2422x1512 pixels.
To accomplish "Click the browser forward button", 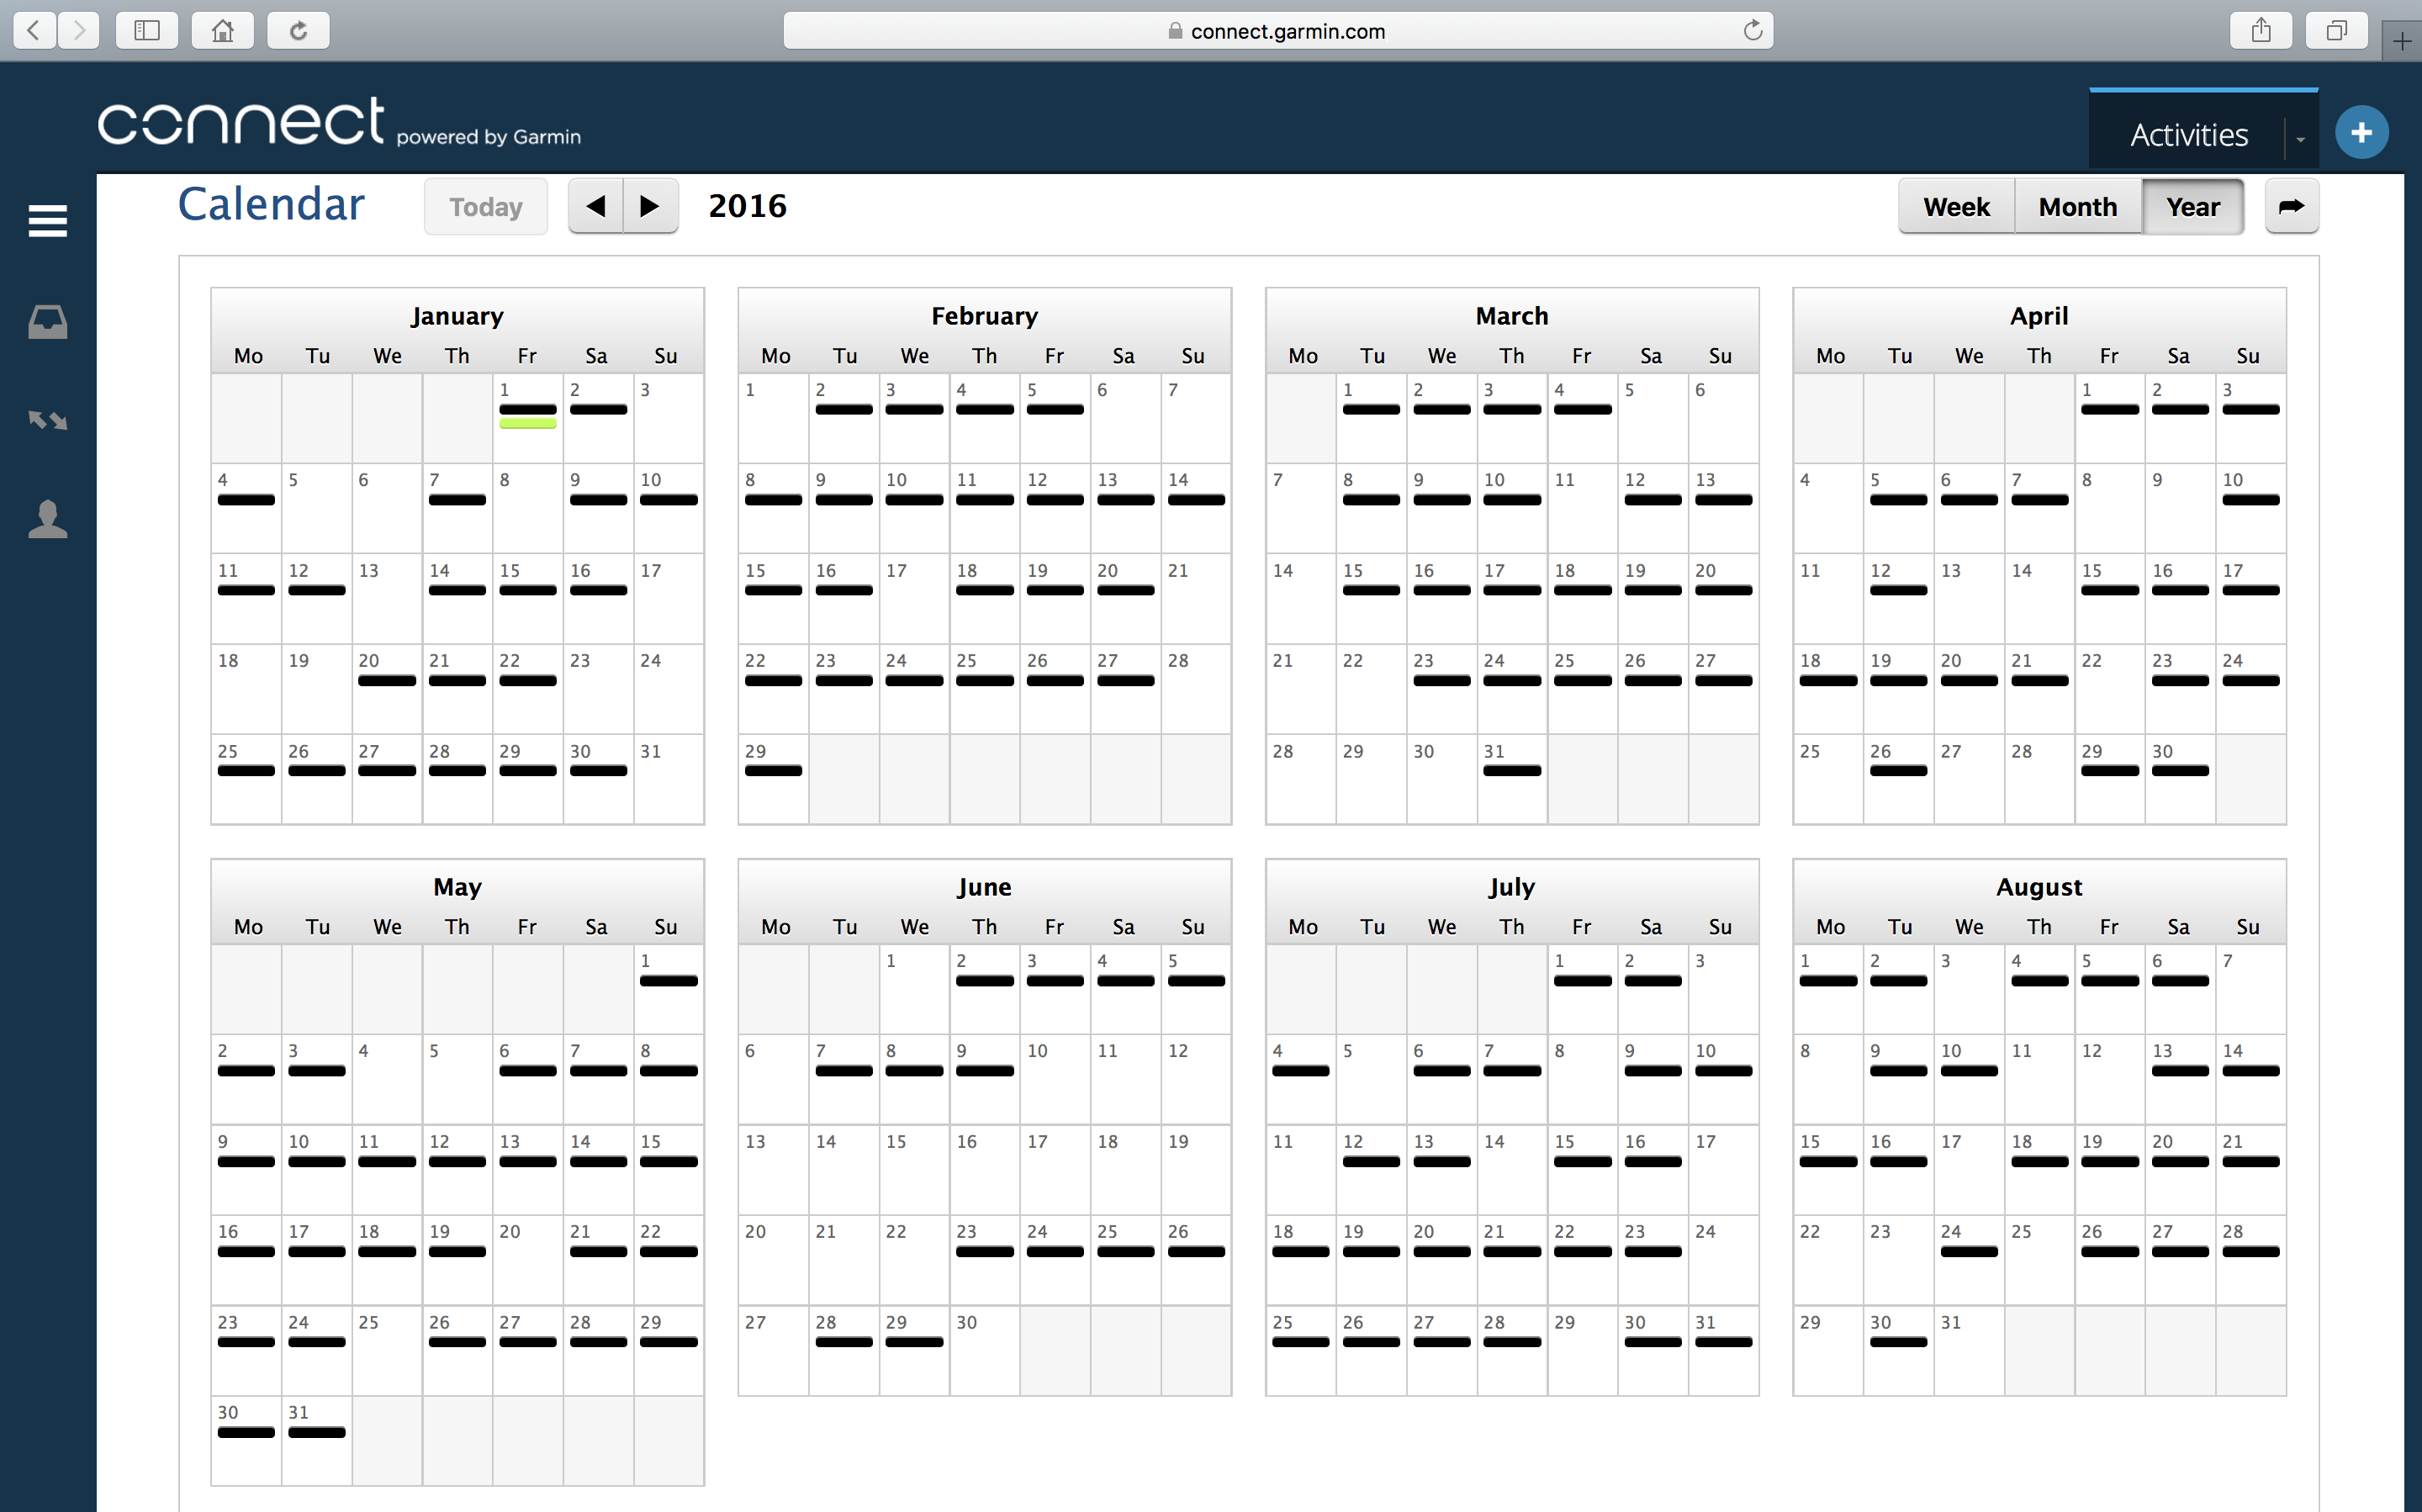I will point(79,30).
